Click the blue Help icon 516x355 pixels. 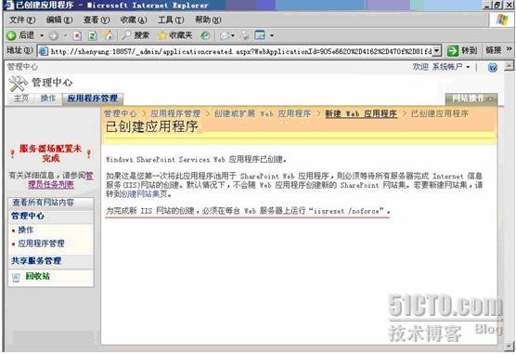pyautogui.click(x=492, y=68)
